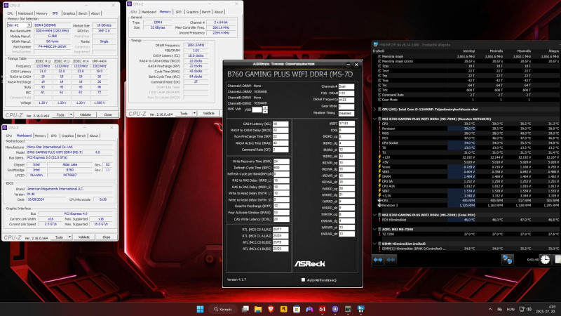Image resolution: width=561 pixels, height=316 pixels.
Task: Click the DRAM Frequency field in ASRock
Action: pyautogui.click(x=346, y=100)
